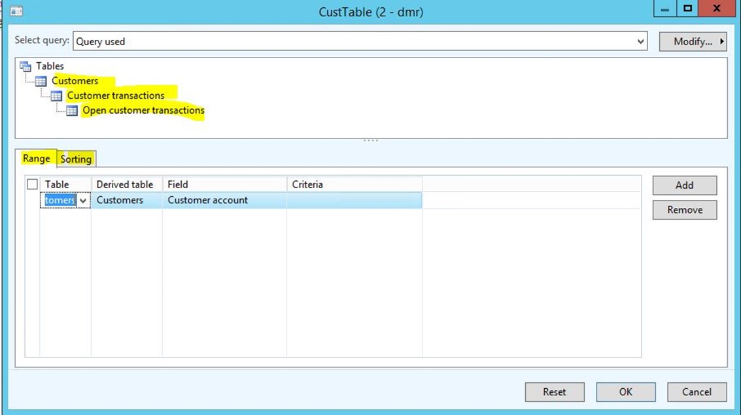Click the window icon in title bar
Screen dimensions: 741x415
pos(16,11)
